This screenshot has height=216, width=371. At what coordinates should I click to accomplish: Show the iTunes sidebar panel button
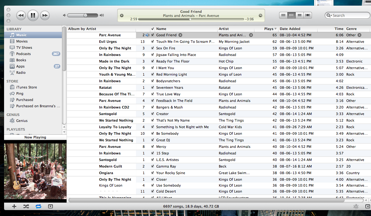368,207
